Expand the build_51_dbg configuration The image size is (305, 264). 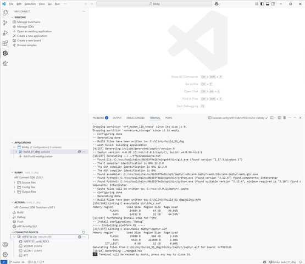[16, 152]
